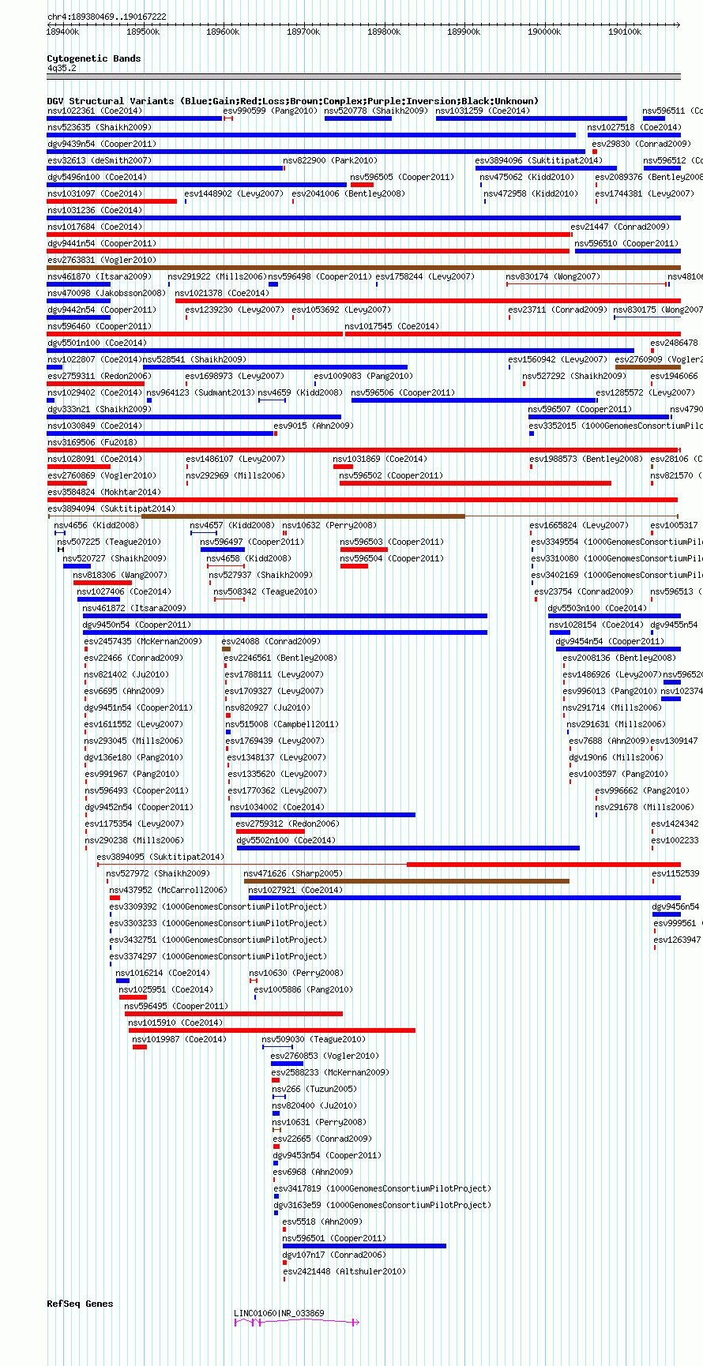Click the nsv822900 (Park2010) label
Viewport: 703px width, 1366px height.
tap(330, 160)
